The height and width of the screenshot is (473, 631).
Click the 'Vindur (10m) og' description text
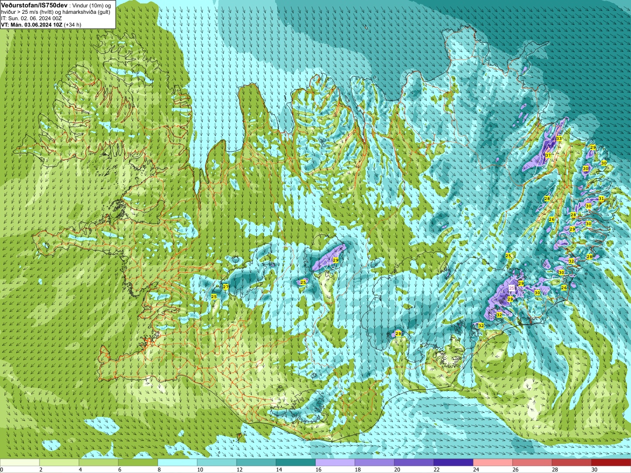pyautogui.click(x=91, y=5)
